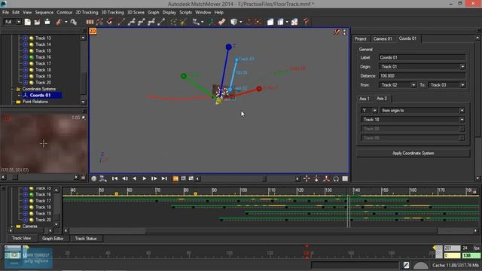Open the Track 18 axis point dropdown
Image resolution: width=482 pixels, height=271 pixels.
[x=462, y=120]
